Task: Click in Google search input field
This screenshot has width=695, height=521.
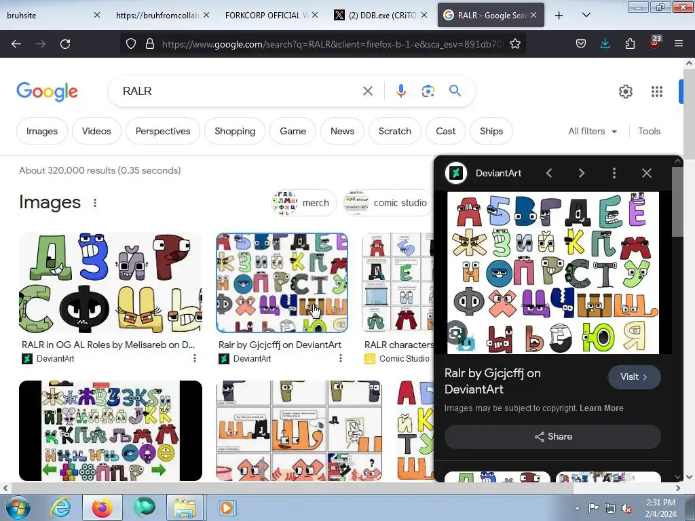Action: point(240,91)
